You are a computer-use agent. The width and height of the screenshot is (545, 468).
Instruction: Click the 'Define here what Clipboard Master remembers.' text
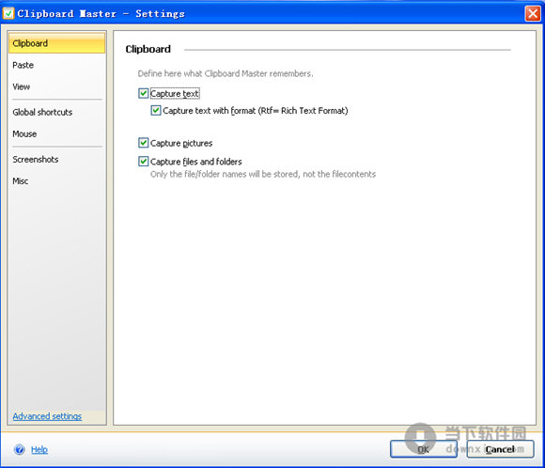click(226, 73)
